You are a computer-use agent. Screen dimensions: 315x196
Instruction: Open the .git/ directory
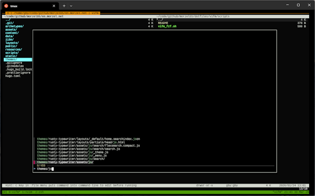point(9,23)
